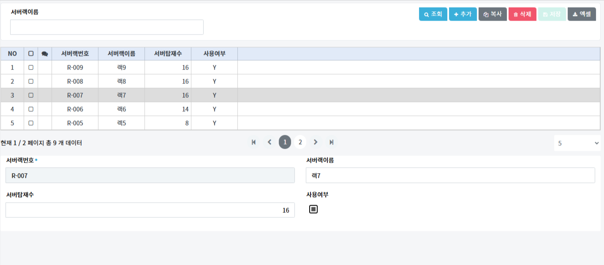Check the box for row R-009
This screenshot has width=604, height=265.
point(31,67)
